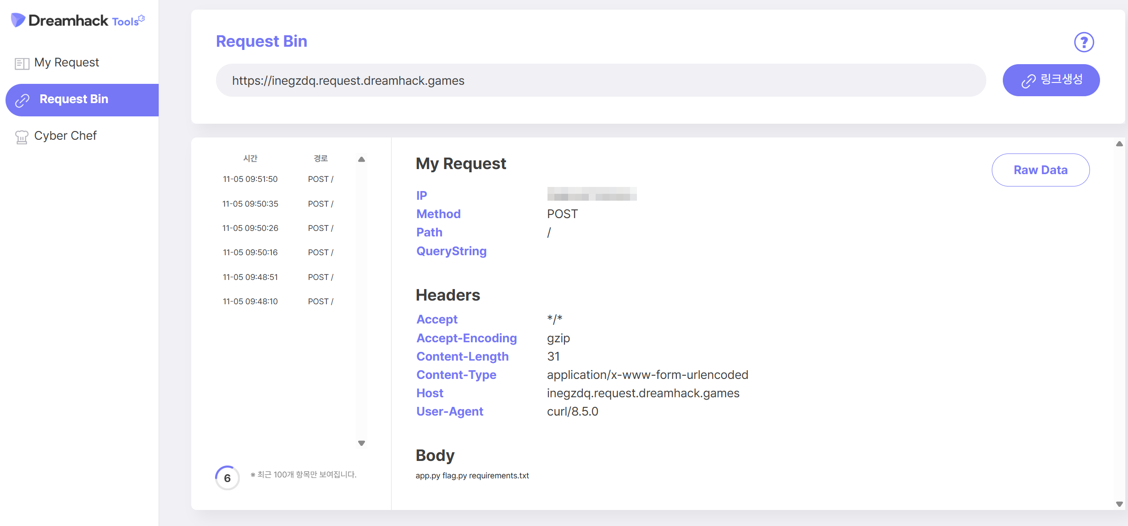Click the beta icon next to Tools
The height and width of the screenshot is (526, 1128).
(x=142, y=18)
